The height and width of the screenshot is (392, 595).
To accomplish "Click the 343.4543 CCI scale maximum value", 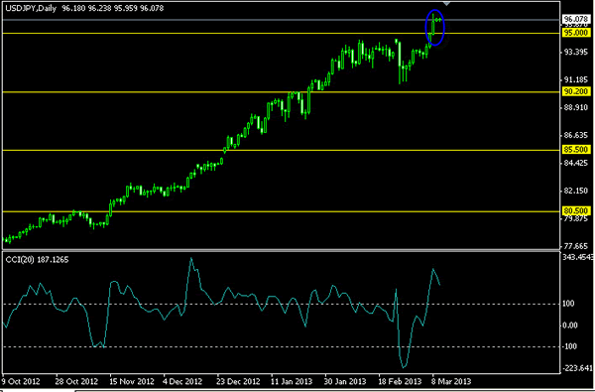I will 579,258.
